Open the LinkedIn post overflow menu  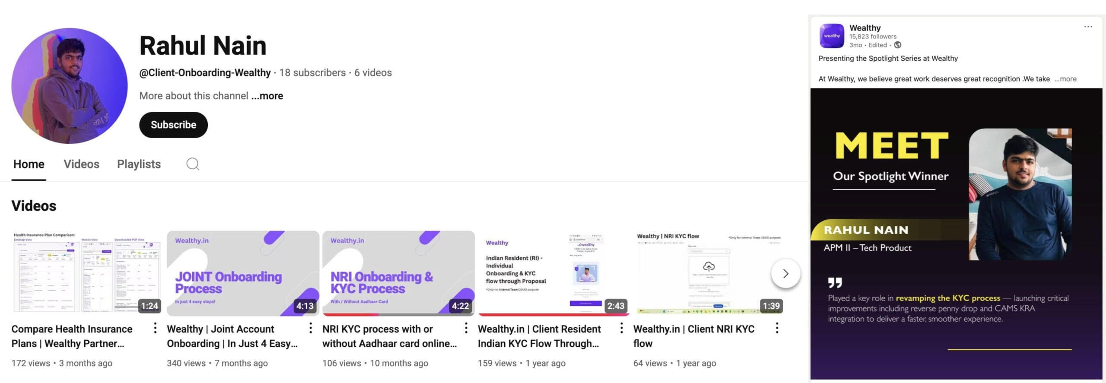coord(1088,27)
